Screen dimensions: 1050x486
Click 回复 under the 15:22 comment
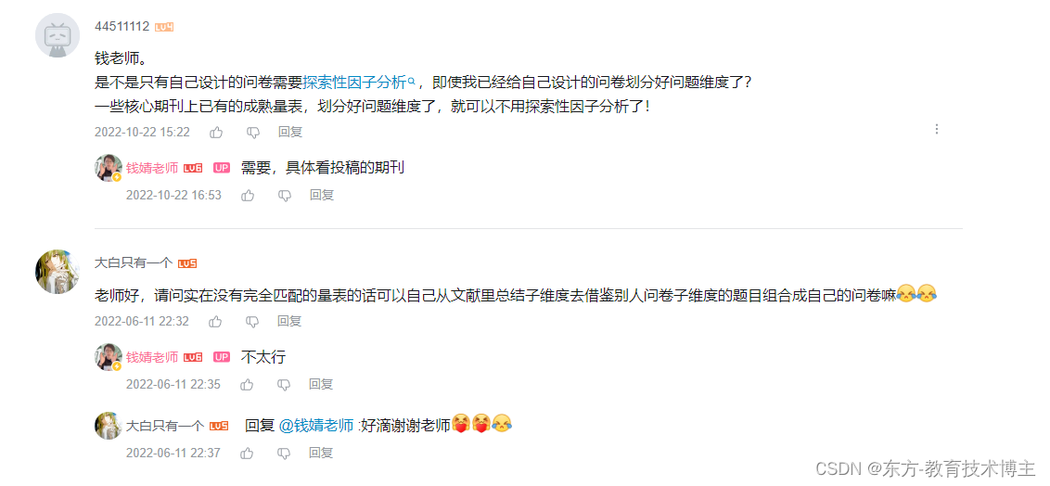pyautogui.click(x=290, y=133)
